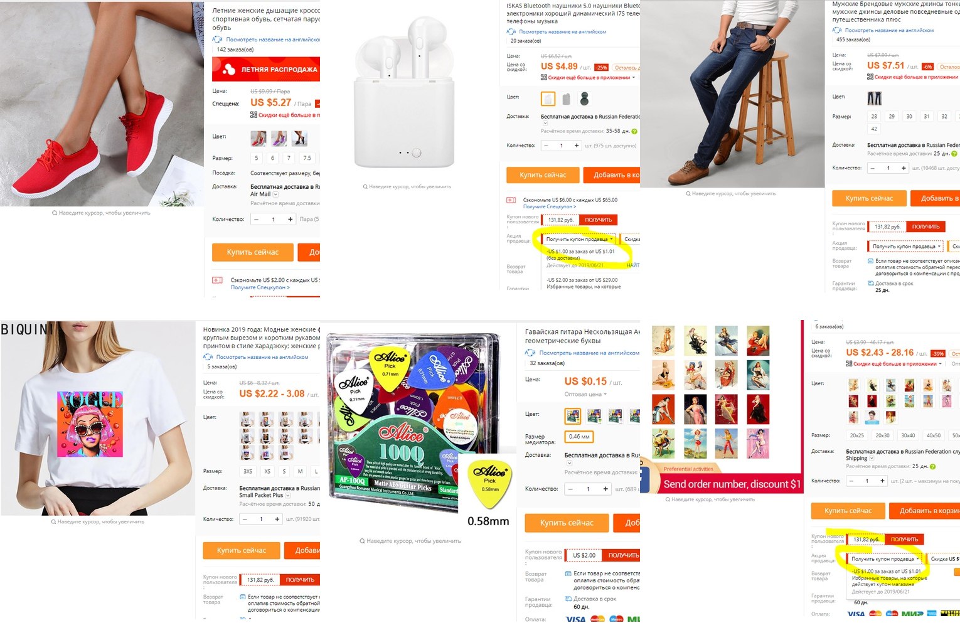
Task: Expand the Small Packet Plus shipping dropdown
Action: coord(288,496)
